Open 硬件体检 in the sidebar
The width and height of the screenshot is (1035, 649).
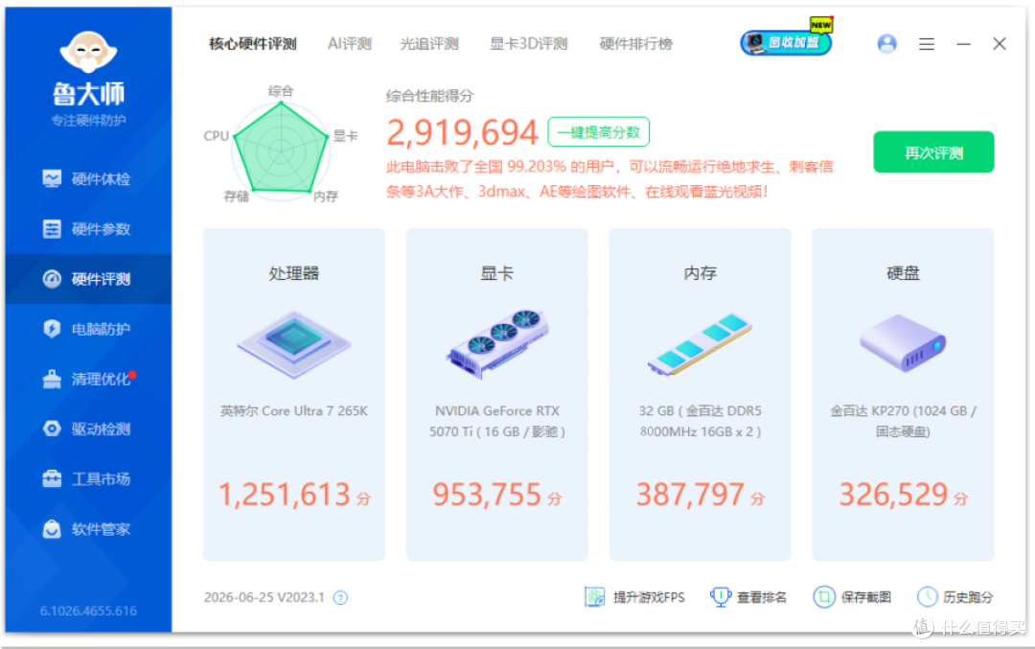88,179
